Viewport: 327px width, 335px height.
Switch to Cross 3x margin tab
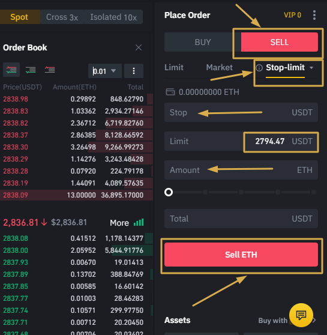[x=62, y=17]
